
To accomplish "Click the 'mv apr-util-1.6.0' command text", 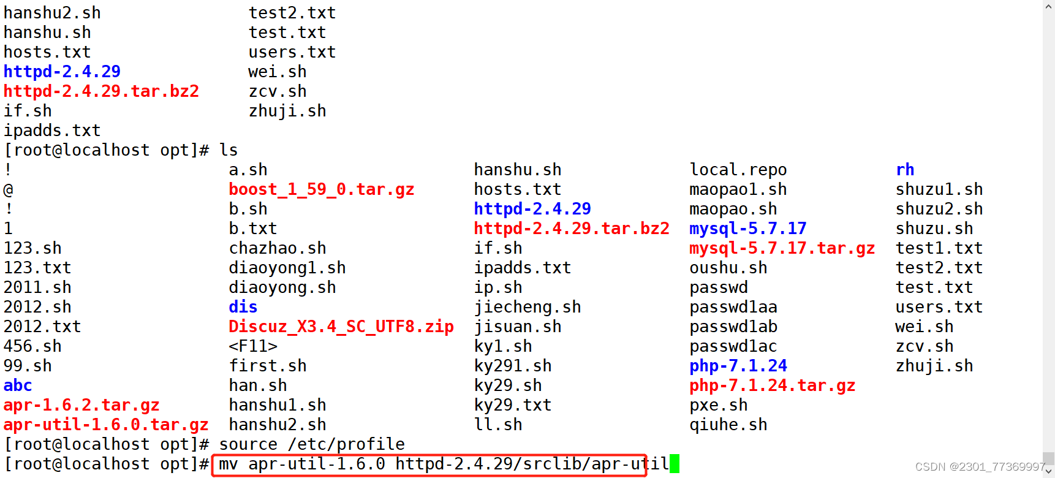I will click(302, 464).
